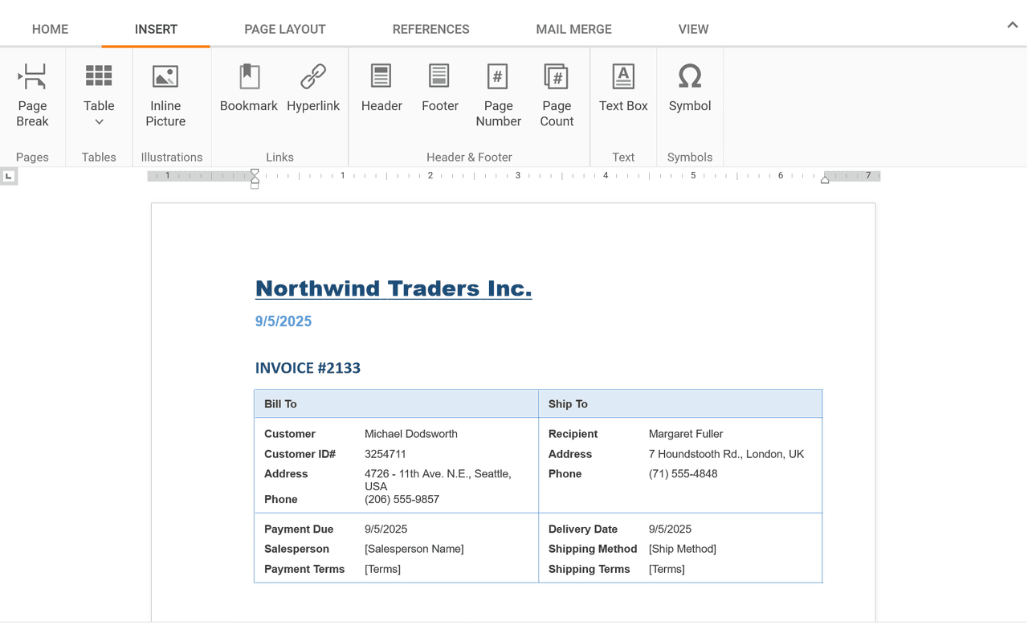Collapse the ribbon with the chevron

coord(1012,25)
